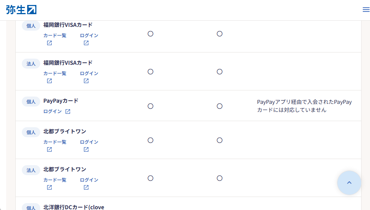Viewport: 370px width, 210px height.
Task: Click external-link icon under personal 福岡銀行VISA カード一覧
Action: point(49,43)
